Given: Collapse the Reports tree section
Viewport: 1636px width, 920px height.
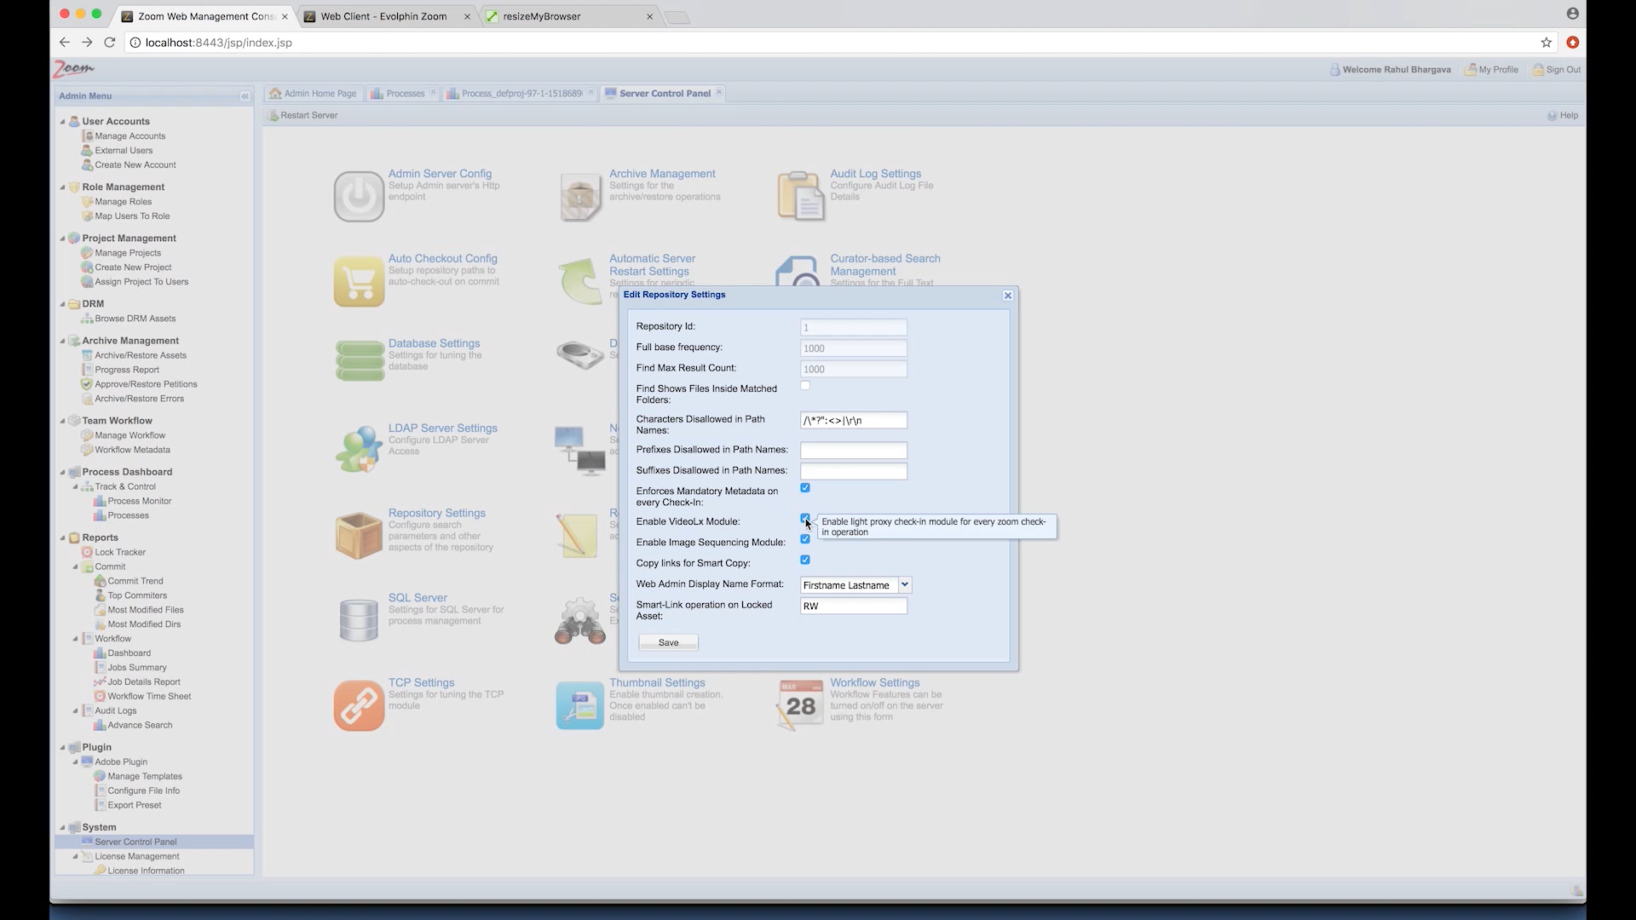Looking at the screenshot, I should pyautogui.click(x=62, y=538).
